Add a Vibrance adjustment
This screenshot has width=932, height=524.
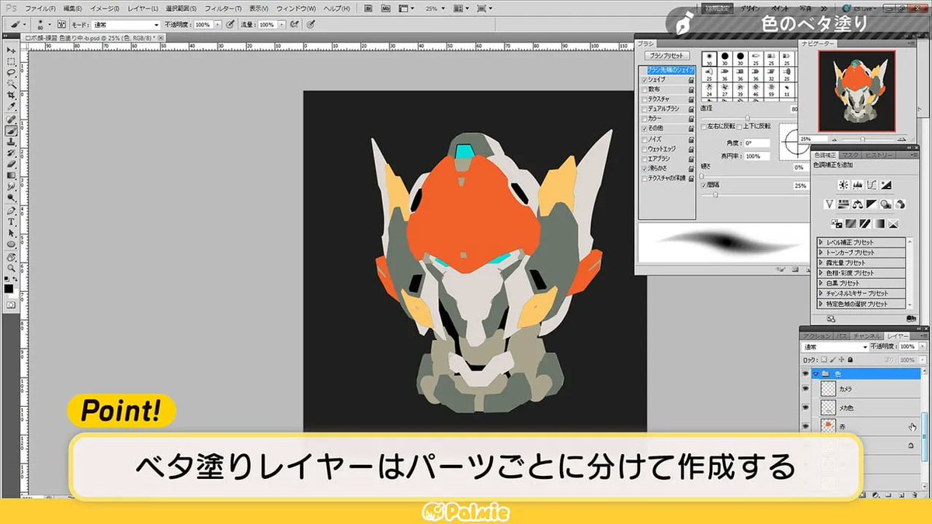(x=830, y=204)
